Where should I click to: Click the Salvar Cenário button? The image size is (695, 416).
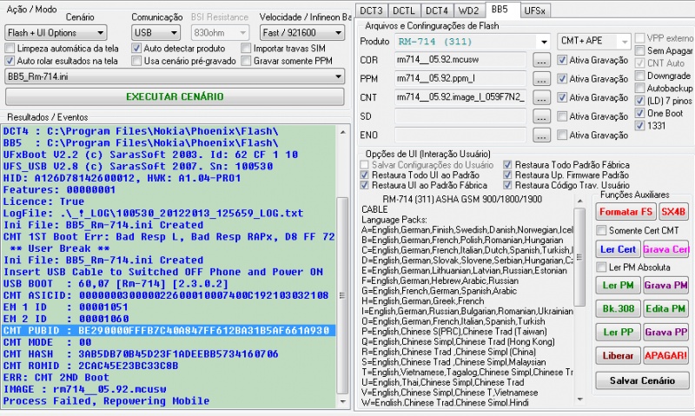click(642, 380)
